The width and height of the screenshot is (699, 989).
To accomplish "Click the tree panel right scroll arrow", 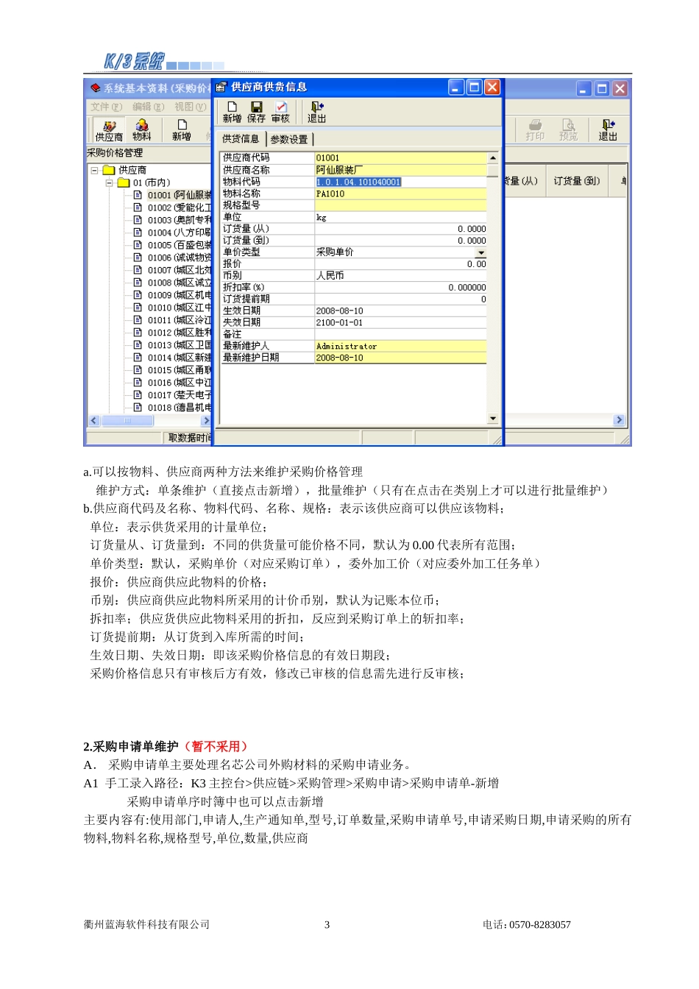I will click(x=206, y=421).
